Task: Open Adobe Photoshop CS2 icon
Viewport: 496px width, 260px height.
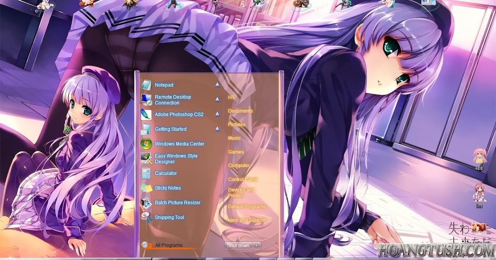Action: pos(146,114)
